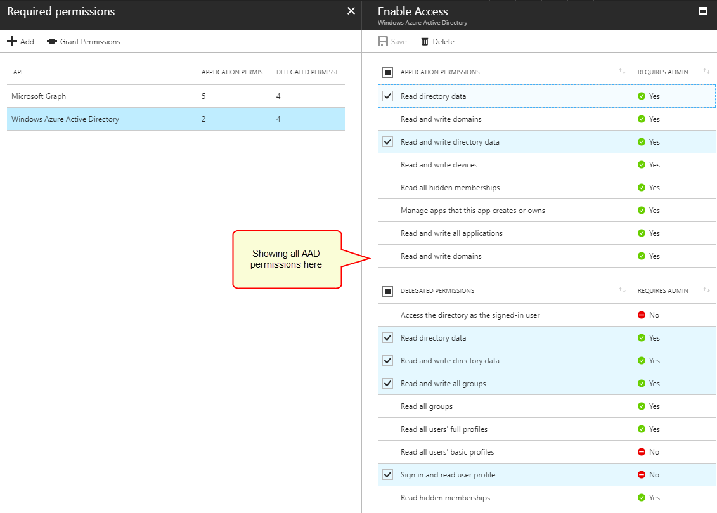Screen dimensions: 717x513
Task: Click red No icon for signed-in user access
Action: 642,315
